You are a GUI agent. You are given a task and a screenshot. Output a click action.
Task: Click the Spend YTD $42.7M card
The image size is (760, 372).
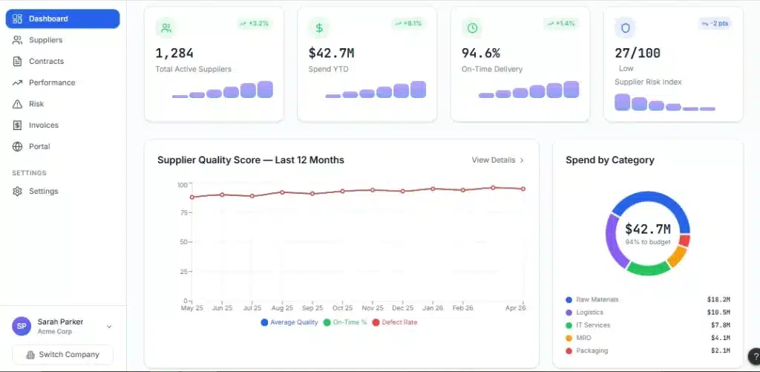point(367,64)
